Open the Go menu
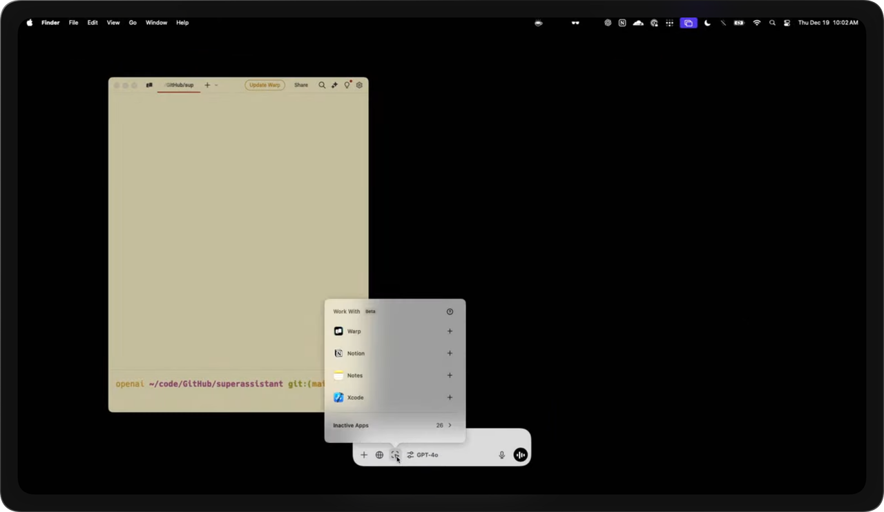 (133, 23)
